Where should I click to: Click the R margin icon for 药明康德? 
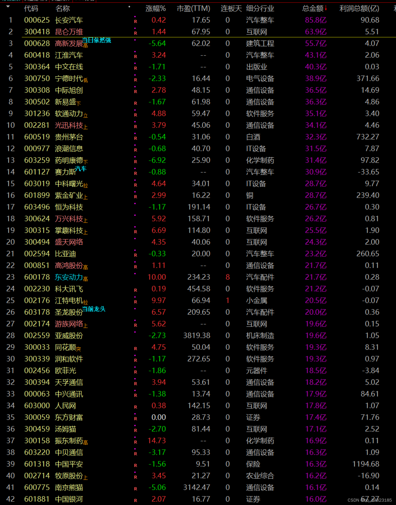coord(135,162)
